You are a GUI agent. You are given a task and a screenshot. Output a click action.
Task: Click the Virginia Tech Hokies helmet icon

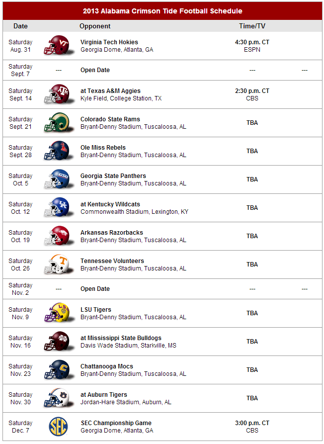point(58,45)
